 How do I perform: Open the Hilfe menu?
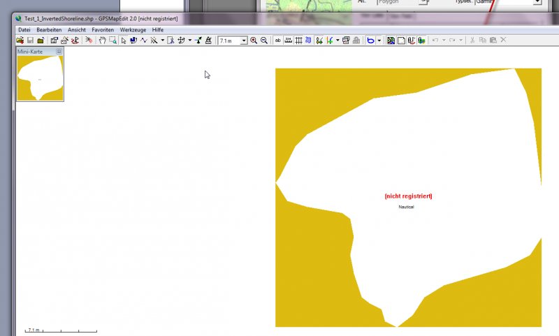pos(158,30)
